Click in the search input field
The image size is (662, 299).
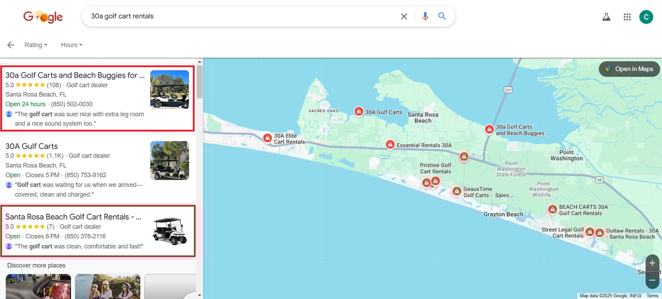(243, 17)
